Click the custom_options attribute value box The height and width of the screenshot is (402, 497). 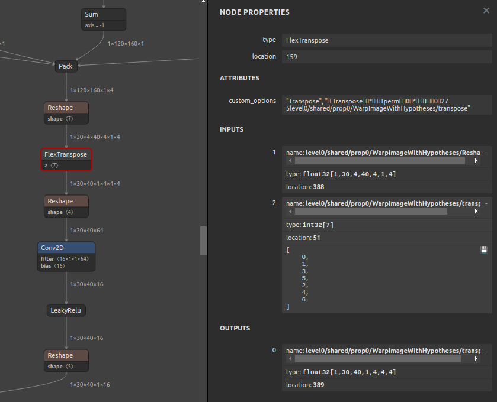[385, 105]
